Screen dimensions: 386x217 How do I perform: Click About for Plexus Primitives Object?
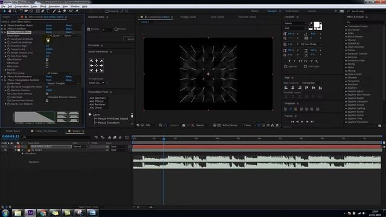click(x=69, y=25)
